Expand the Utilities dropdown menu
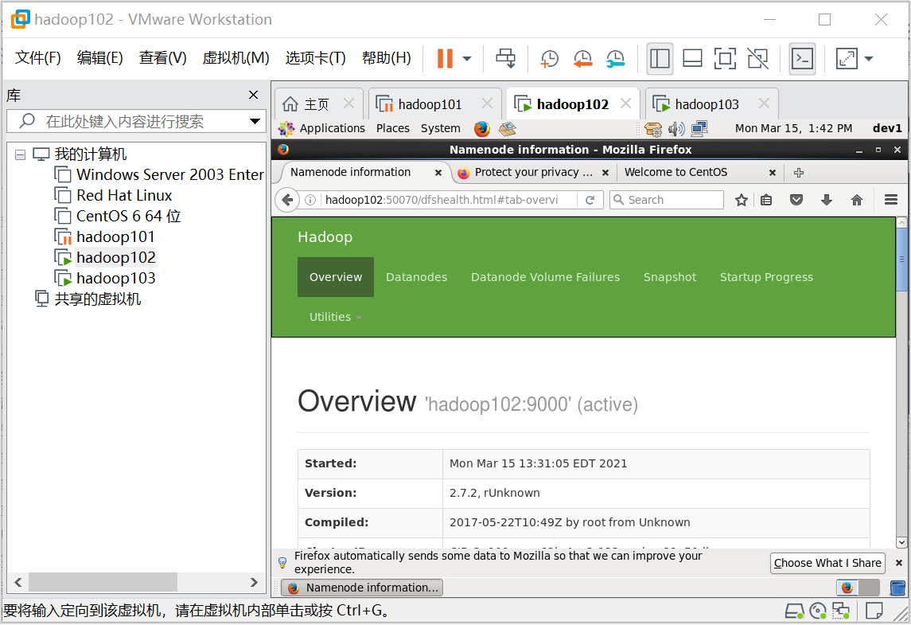The width and height of the screenshot is (911, 625). (335, 317)
